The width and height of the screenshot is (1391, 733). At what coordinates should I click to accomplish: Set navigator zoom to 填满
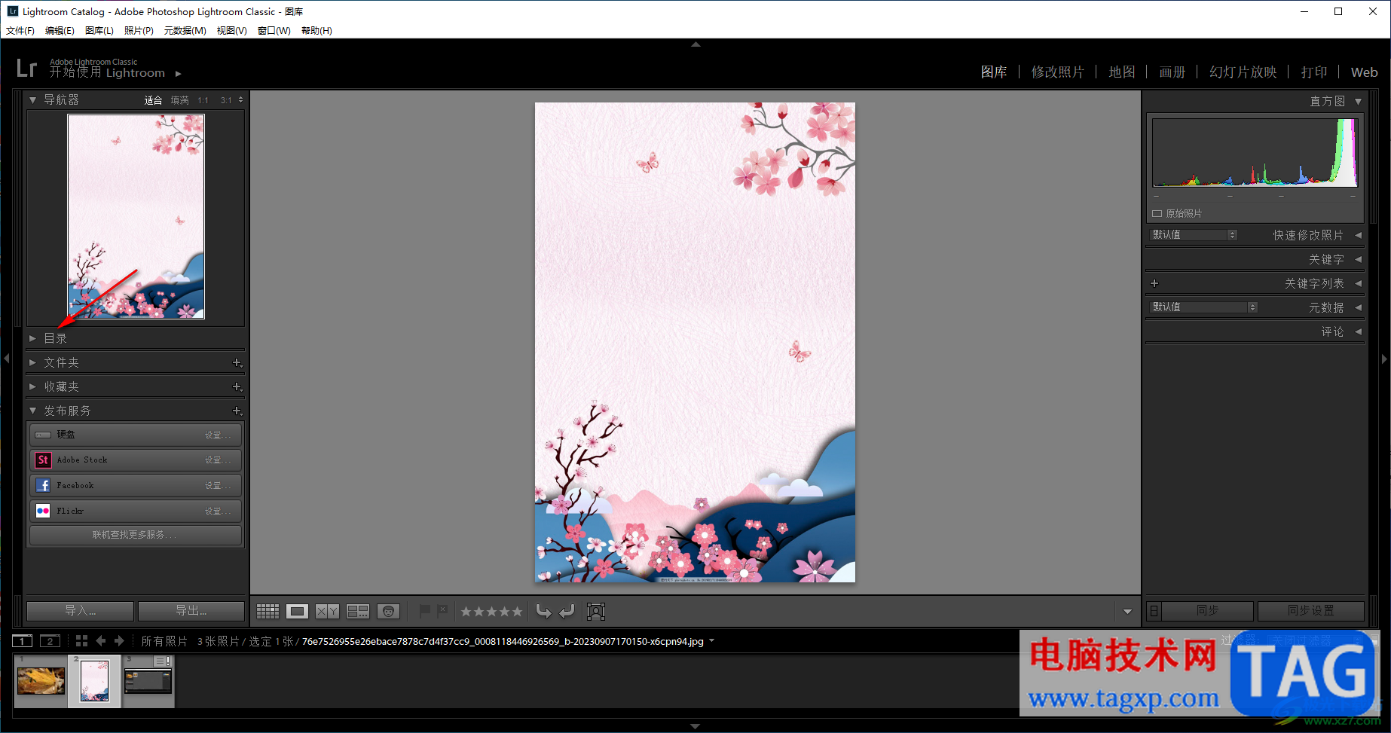pyautogui.click(x=179, y=100)
